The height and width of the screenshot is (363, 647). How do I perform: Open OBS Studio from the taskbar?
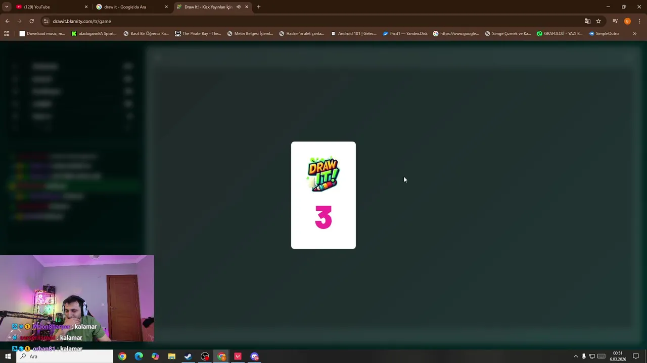click(x=205, y=356)
